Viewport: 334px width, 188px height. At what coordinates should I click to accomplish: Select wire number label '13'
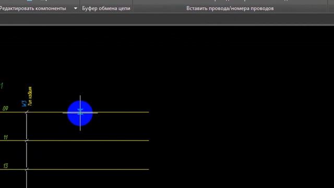(x=5, y=166)
